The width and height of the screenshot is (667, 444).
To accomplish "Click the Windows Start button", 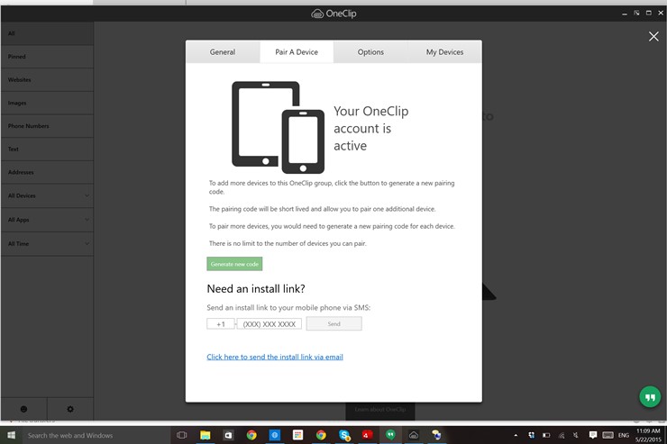I will coord(12,435).
